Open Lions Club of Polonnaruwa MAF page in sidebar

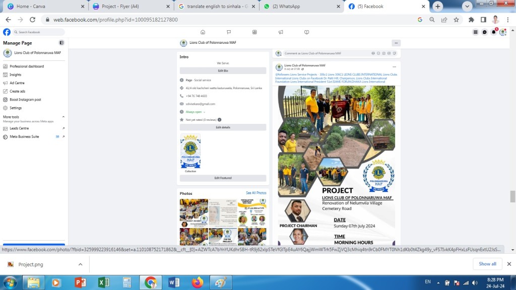[33, 52]
